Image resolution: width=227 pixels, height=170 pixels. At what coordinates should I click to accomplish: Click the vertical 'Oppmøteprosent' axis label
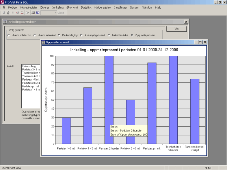tap(46, 100)
